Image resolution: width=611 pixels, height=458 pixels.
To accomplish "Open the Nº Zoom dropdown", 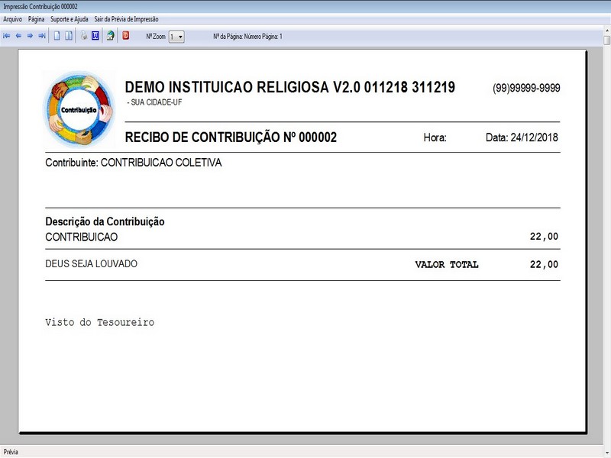I will tap(176, 37).
